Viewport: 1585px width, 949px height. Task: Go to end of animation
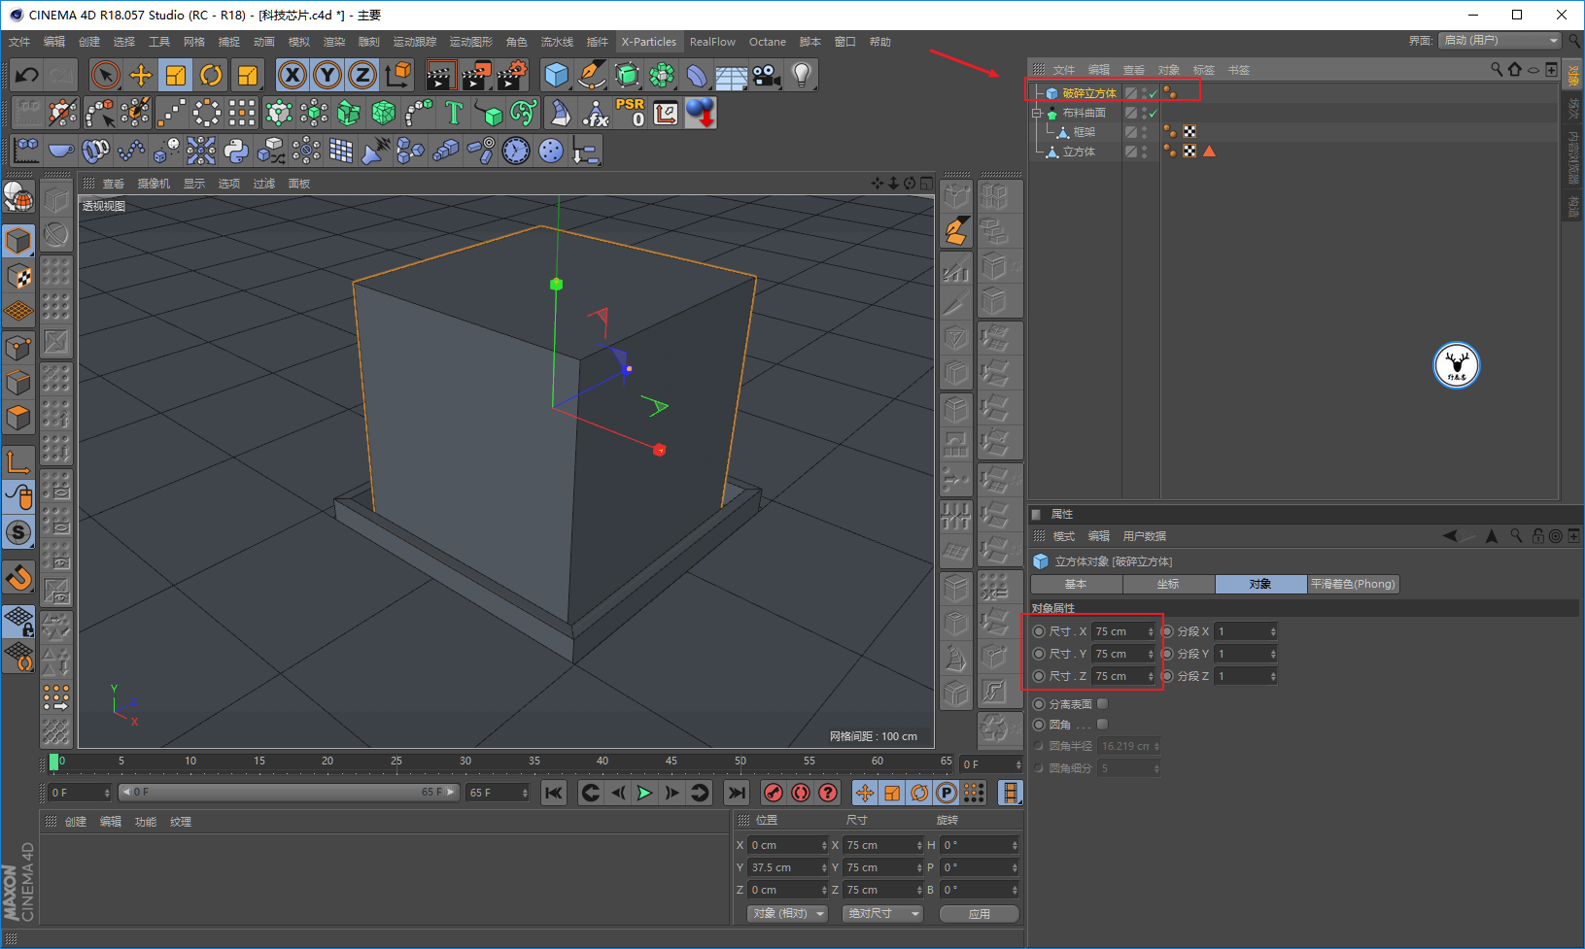pyautogui.click(x=737, y=793)
